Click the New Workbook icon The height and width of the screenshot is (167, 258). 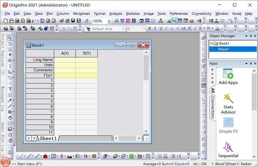point(17,21)
